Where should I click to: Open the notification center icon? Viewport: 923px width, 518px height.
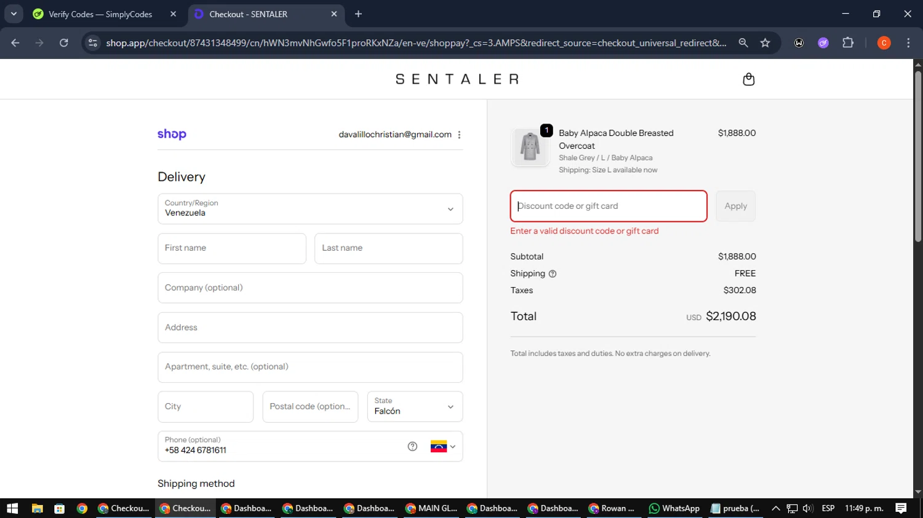click(x=901, y=508)
